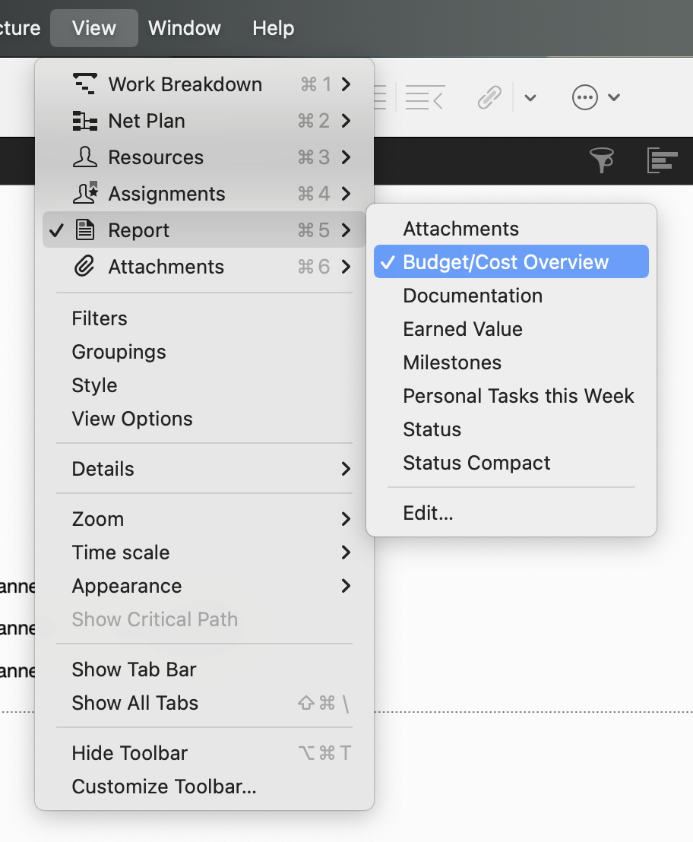Screen dimensions: 693x842
Task: Expand the Zoom submenu chevron
Action: pos(346,519)
